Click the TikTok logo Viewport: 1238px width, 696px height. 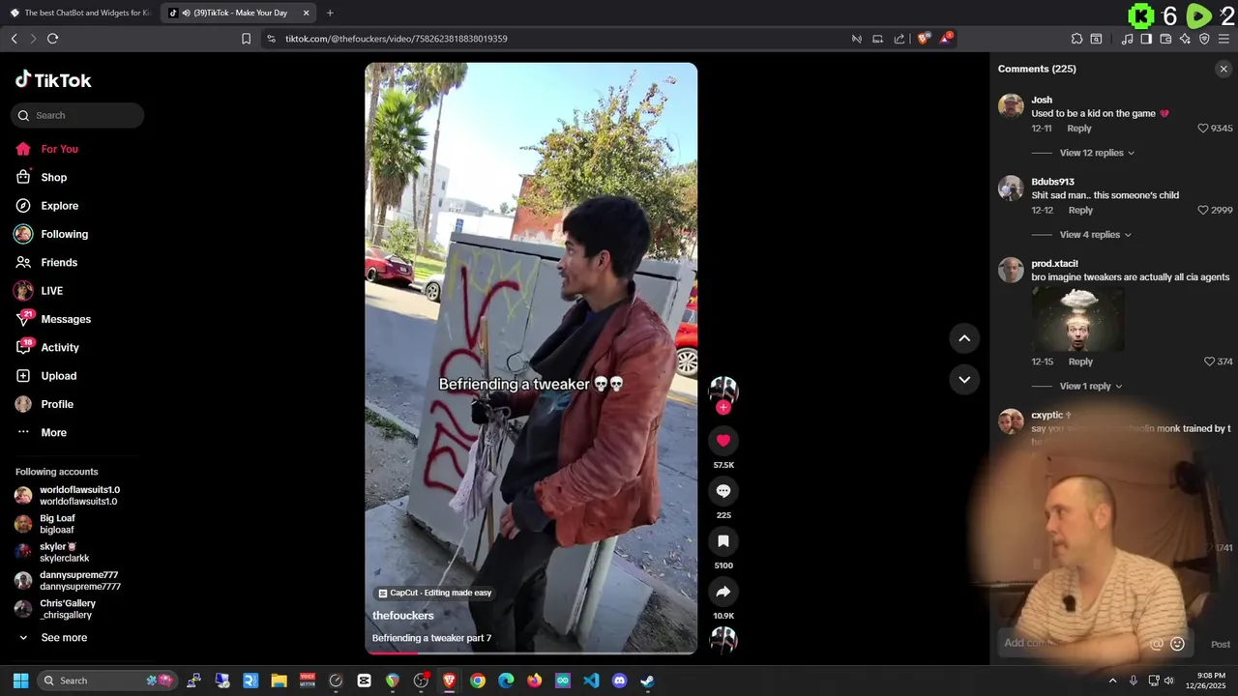point(53,80)
